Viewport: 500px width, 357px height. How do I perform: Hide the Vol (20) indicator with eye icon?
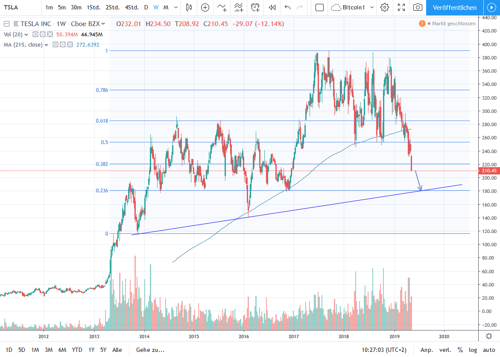pyautogui.click(x=35, y=35)
